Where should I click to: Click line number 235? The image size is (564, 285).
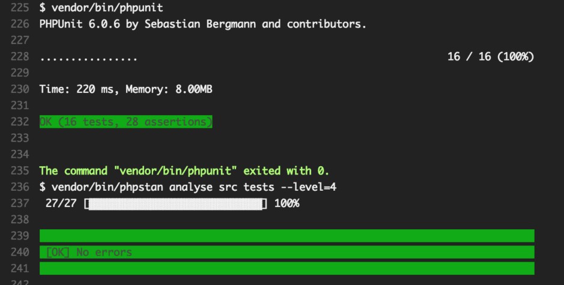(20, 171)
